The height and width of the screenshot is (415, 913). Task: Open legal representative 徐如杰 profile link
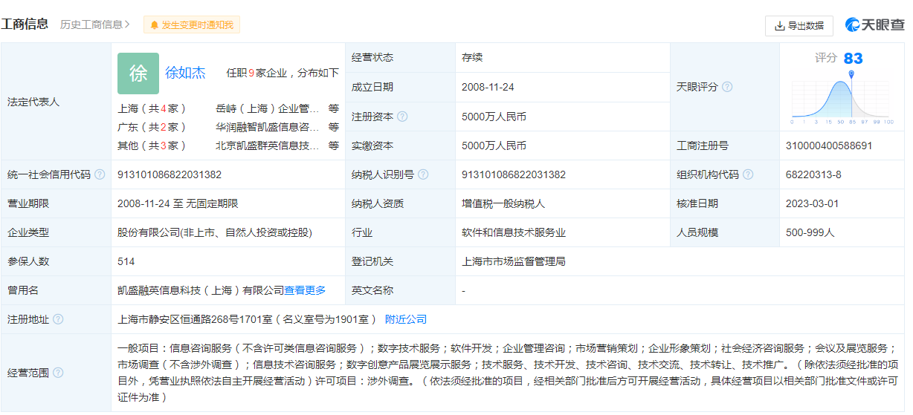point(185,73)
